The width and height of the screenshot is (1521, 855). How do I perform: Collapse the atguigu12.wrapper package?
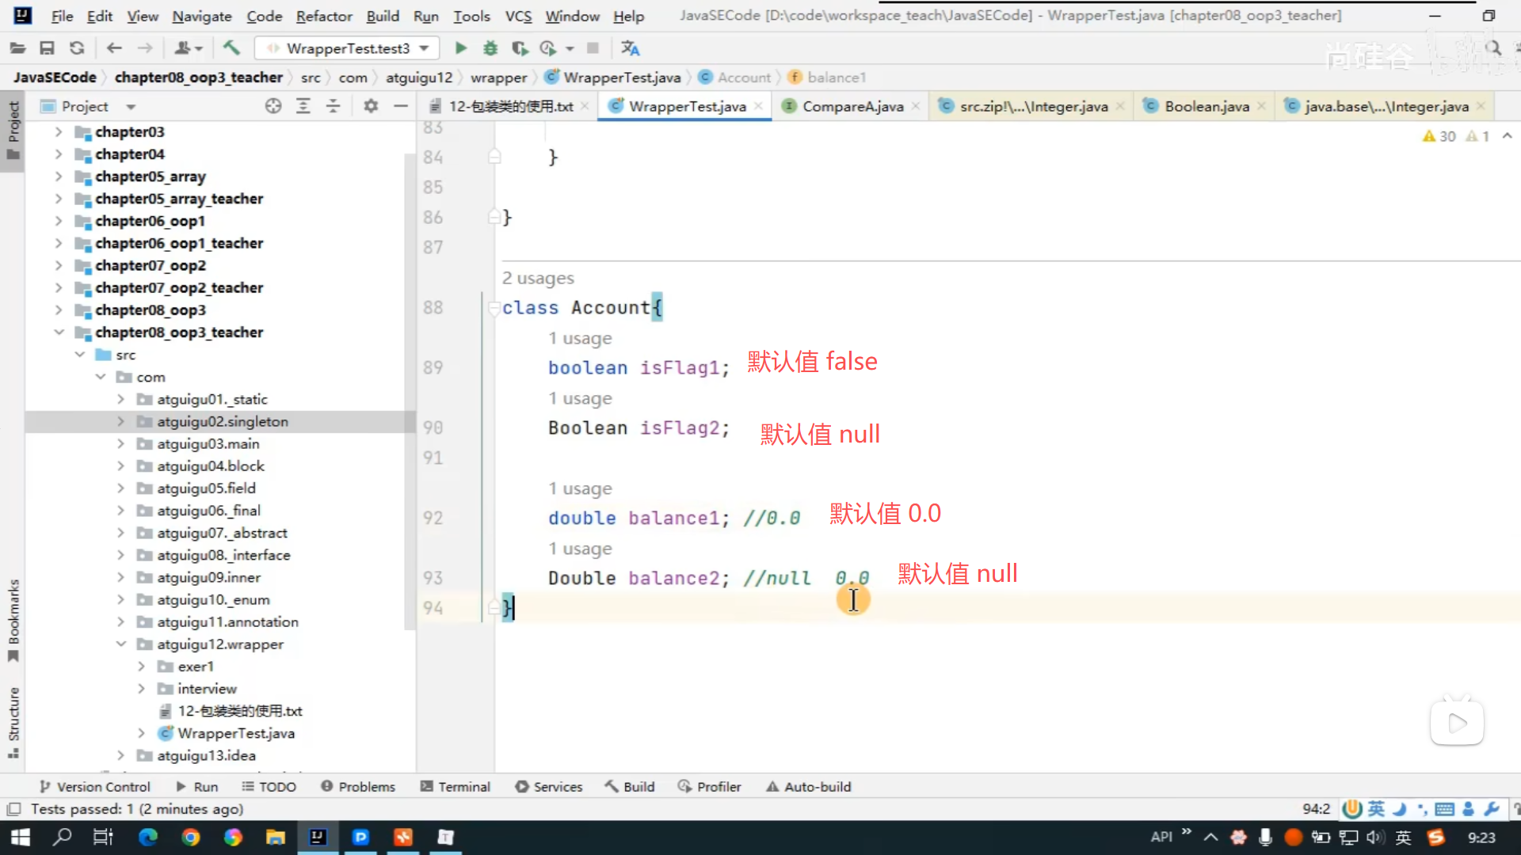120,644
